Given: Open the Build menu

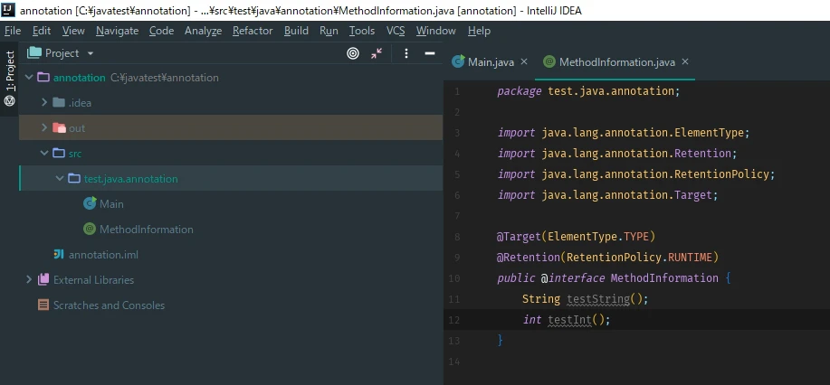Looking at the screenshot, I should pyautogui.click(x=297, y=32).
